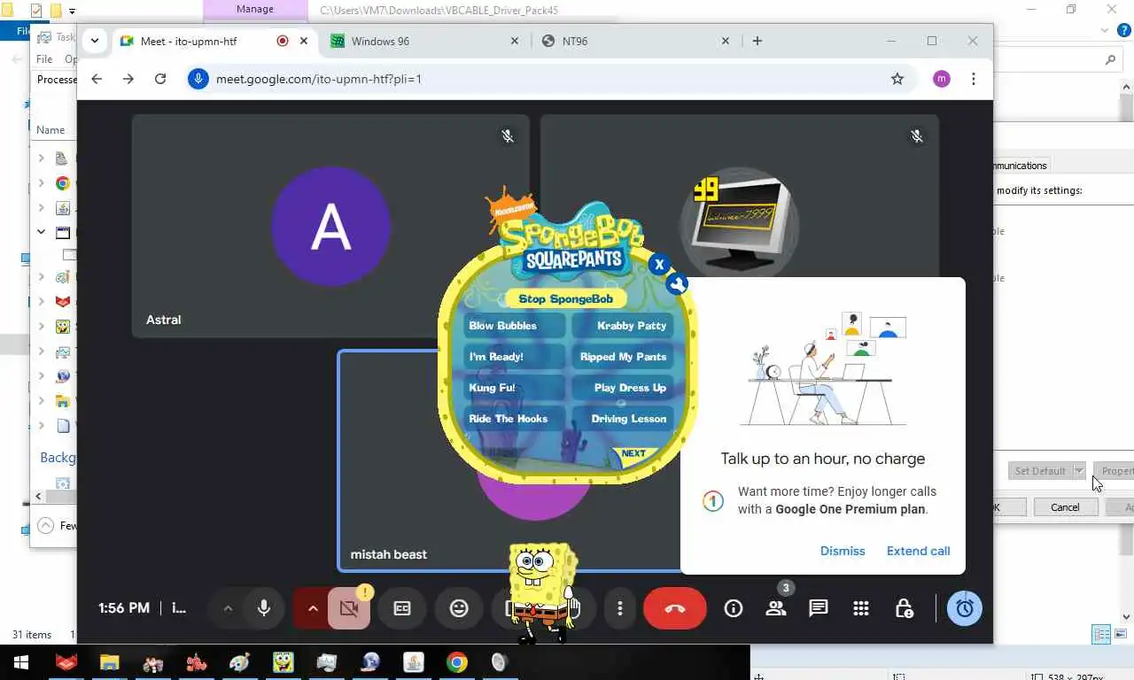
Task: Open SpongeBob widget wrench settings
Action: 677,283
